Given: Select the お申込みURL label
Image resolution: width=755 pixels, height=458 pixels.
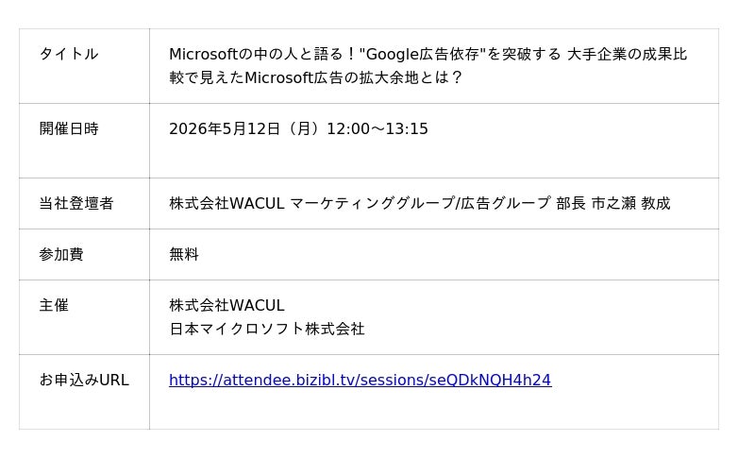Looking at the screenshot, I should coord(83,380).
